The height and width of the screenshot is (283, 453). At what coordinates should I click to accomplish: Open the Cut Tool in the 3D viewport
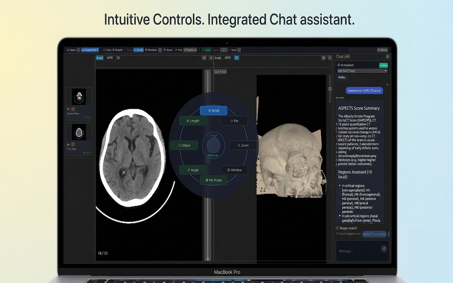(x=220, y=71)
